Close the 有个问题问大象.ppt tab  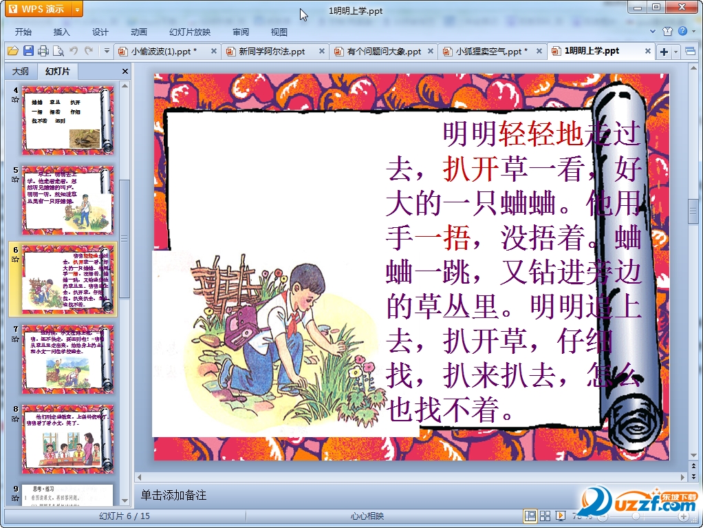point(431,51)
